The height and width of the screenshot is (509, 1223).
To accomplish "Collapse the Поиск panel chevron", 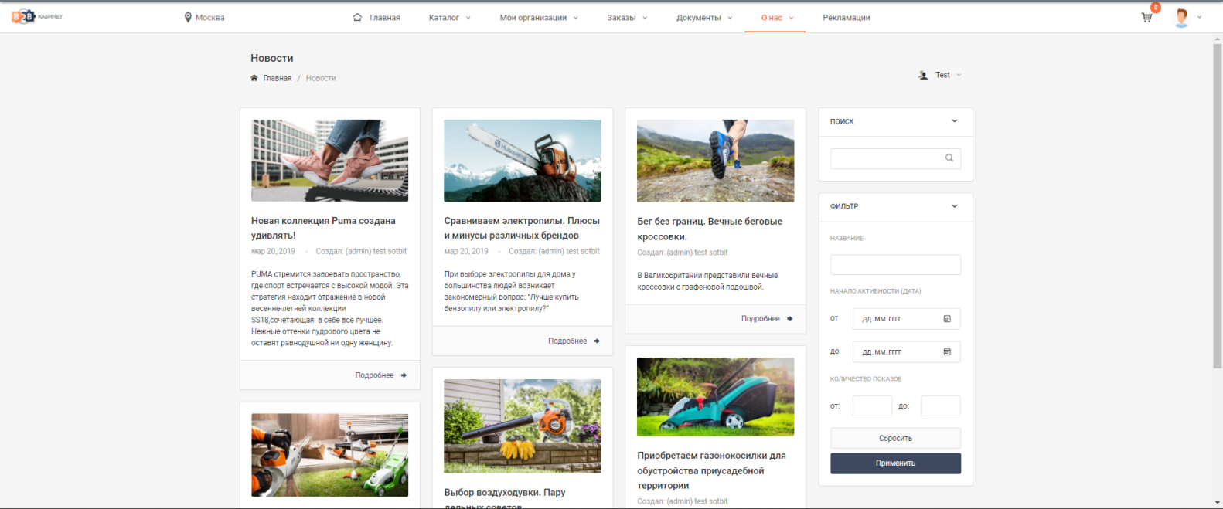I will pos(954,121).
